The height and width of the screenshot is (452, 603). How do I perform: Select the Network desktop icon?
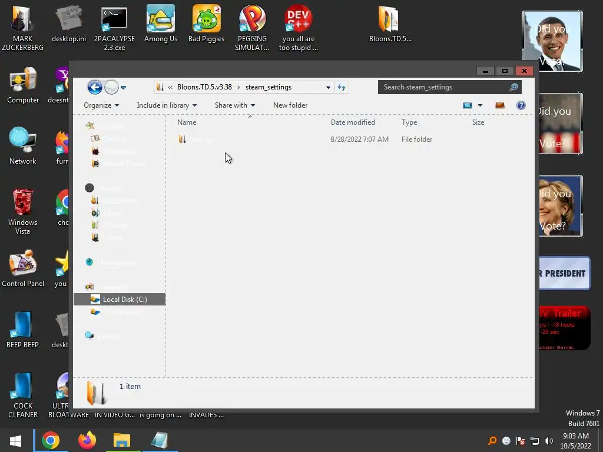(23, 147)
